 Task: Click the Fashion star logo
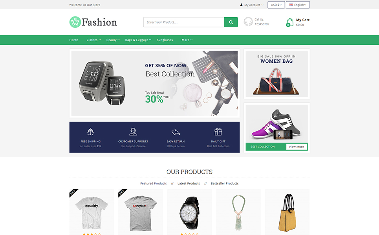(x=75, y=22)
